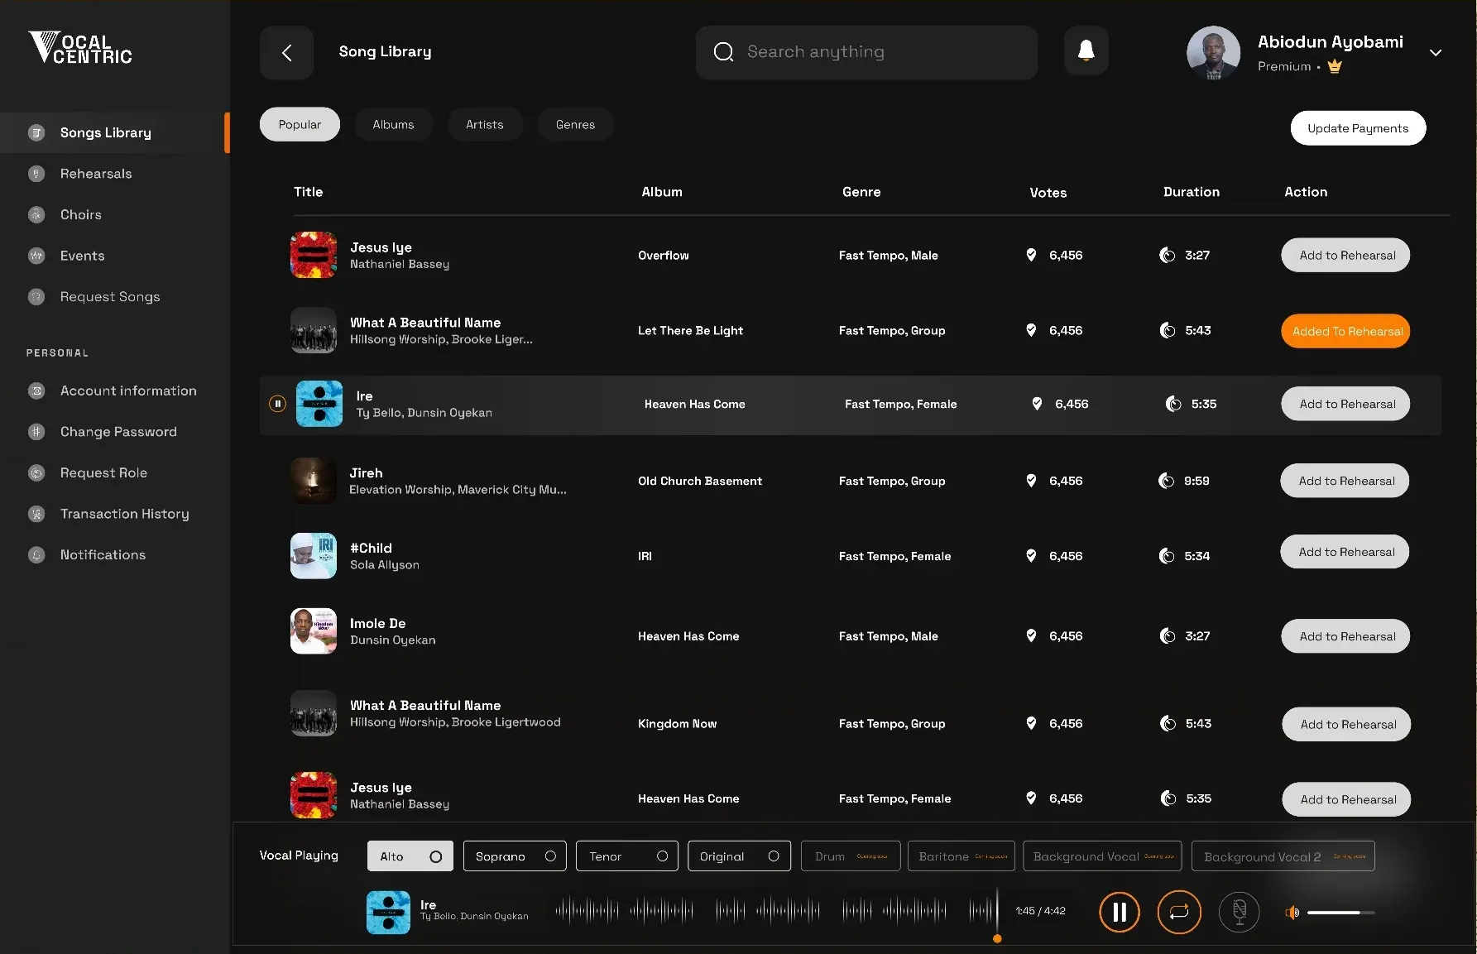Switch to the Artists tab
Viewport: 1477px width, 954px height.
[485, 124]
